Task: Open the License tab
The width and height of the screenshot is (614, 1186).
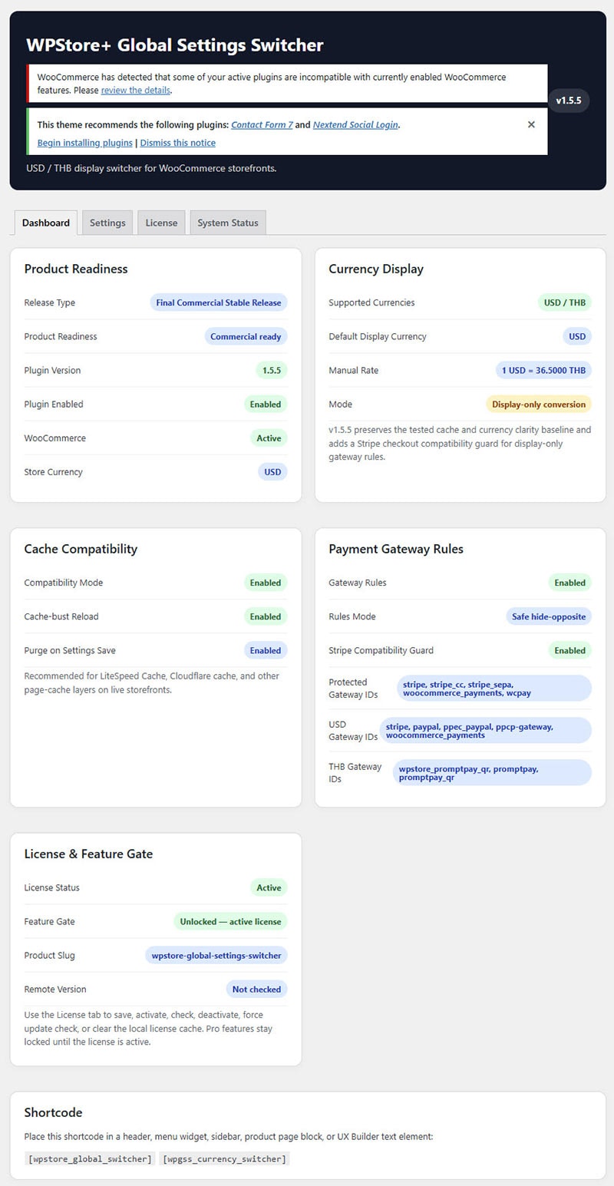Action: [x=161, y=223]
